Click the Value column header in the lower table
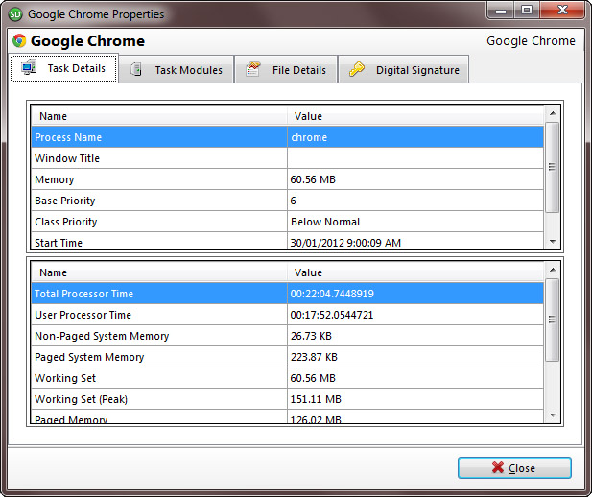This screenshot has height=497, width=592. coord(414,272)
